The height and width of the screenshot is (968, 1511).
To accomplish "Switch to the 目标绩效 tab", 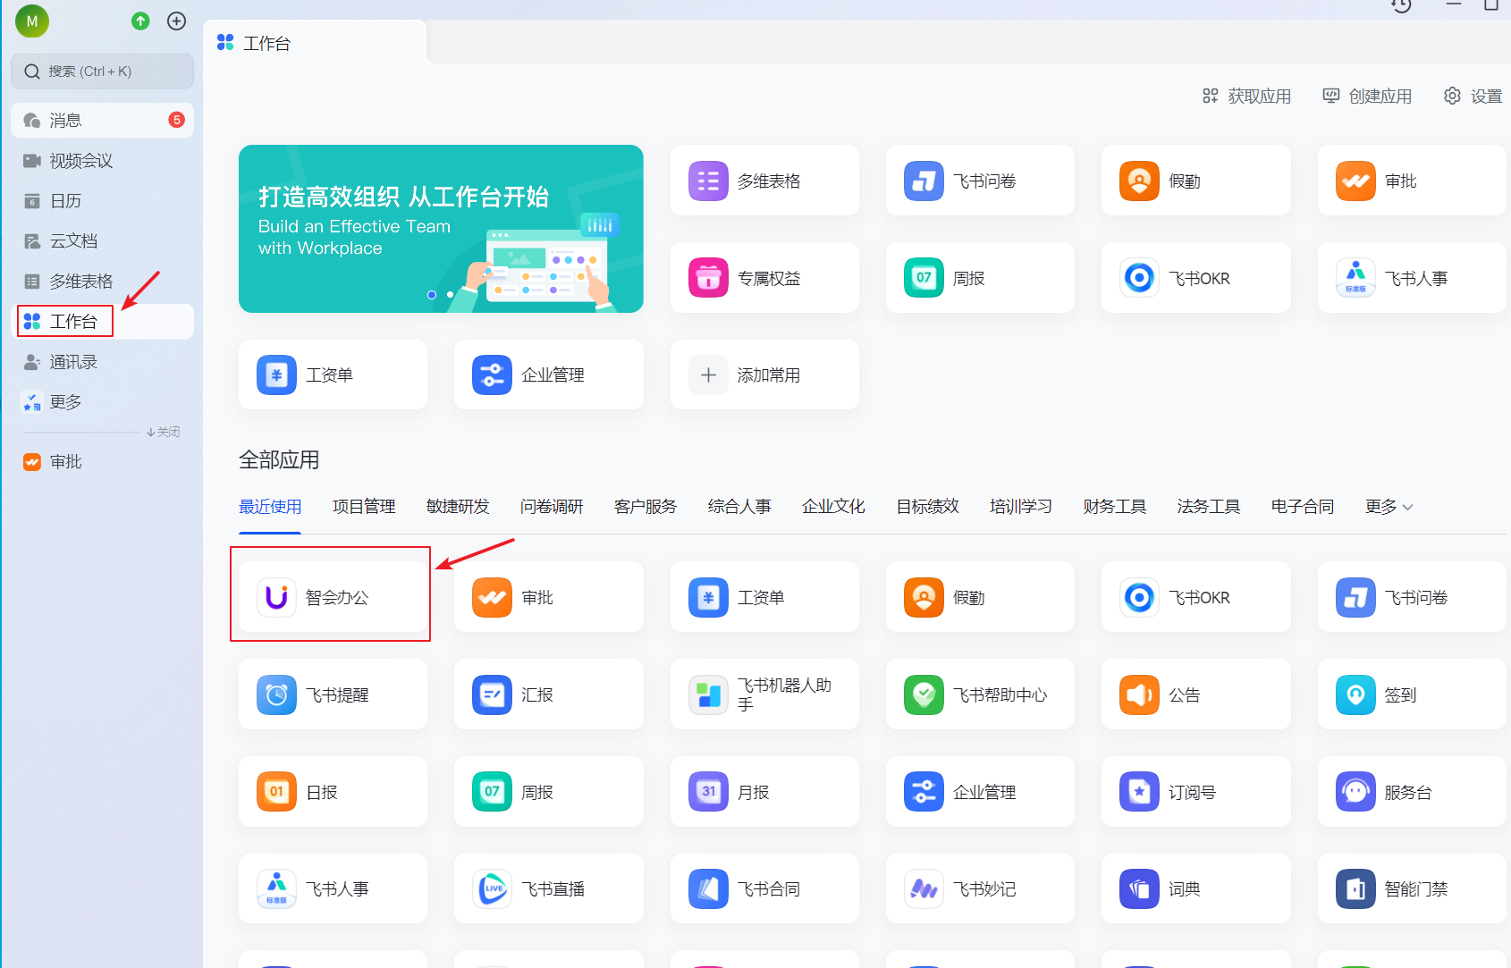I will pyautogui.click(x=927, y=507).
